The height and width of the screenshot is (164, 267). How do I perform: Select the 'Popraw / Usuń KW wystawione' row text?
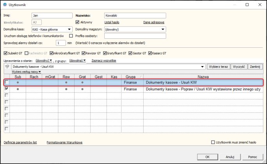pos(203,89)
